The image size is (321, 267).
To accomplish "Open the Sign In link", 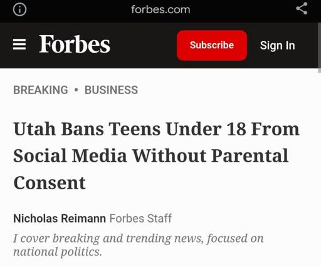I will click(x=277, y=46).
